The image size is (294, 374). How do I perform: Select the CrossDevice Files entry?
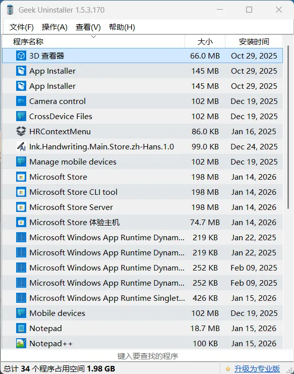click(143, 117)
